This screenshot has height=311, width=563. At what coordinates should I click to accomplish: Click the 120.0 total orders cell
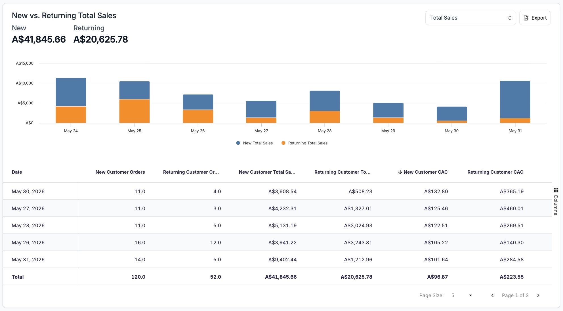click(x=138, y=277)
